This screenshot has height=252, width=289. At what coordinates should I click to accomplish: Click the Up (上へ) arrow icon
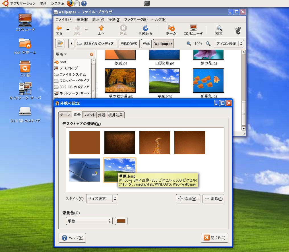tap(101, 28)
